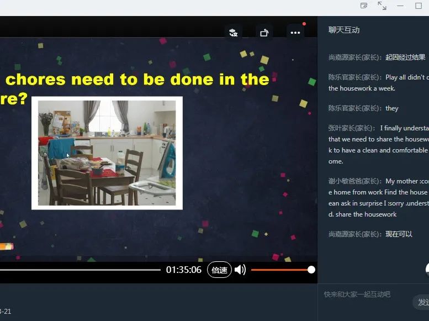The image size is (429, 321).
Task: Click the rotate screen icon
Action: coord(264,33)
